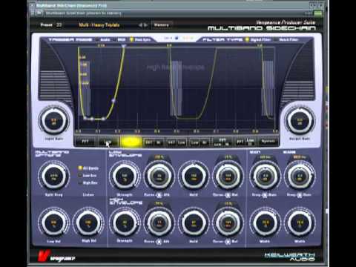Image resolution: width=356 pixels, height=267 pixels.
Task: Enable Audio trigger mode
Action: click(x=103, y=39)
